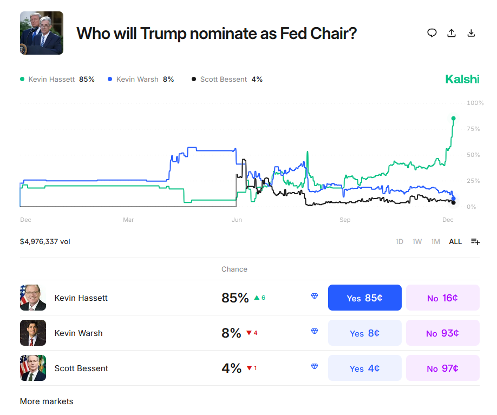Click the diamond icon on Kevin Hassett's row

(314, 297)
